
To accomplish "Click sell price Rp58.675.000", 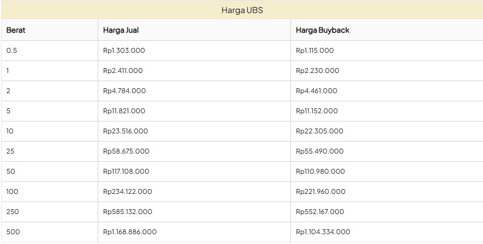I will 126,151.
